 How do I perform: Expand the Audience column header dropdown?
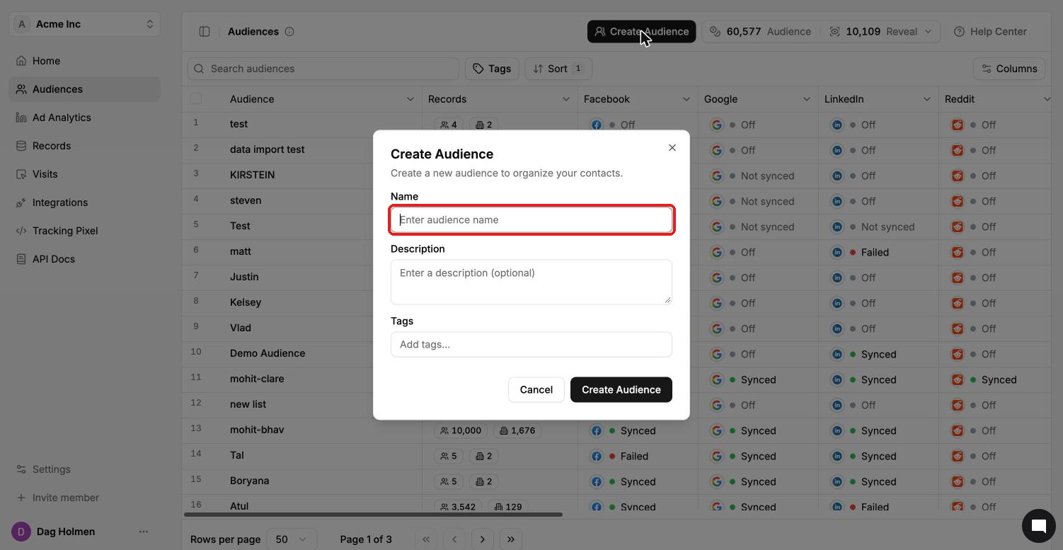[410, 99]
